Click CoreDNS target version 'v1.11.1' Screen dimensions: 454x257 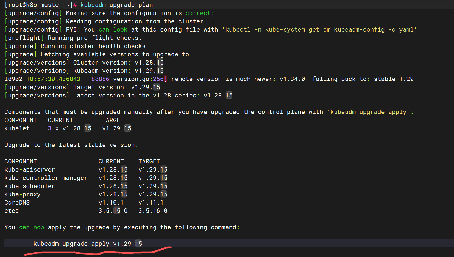[151, 203]
